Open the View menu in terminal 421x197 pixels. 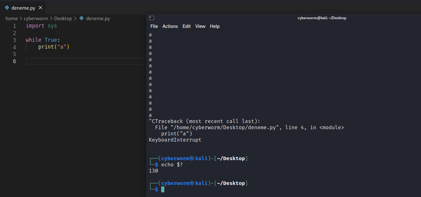click(x=200, y=26)
